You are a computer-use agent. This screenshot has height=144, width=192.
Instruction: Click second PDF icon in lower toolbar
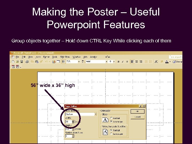[18, 67]
